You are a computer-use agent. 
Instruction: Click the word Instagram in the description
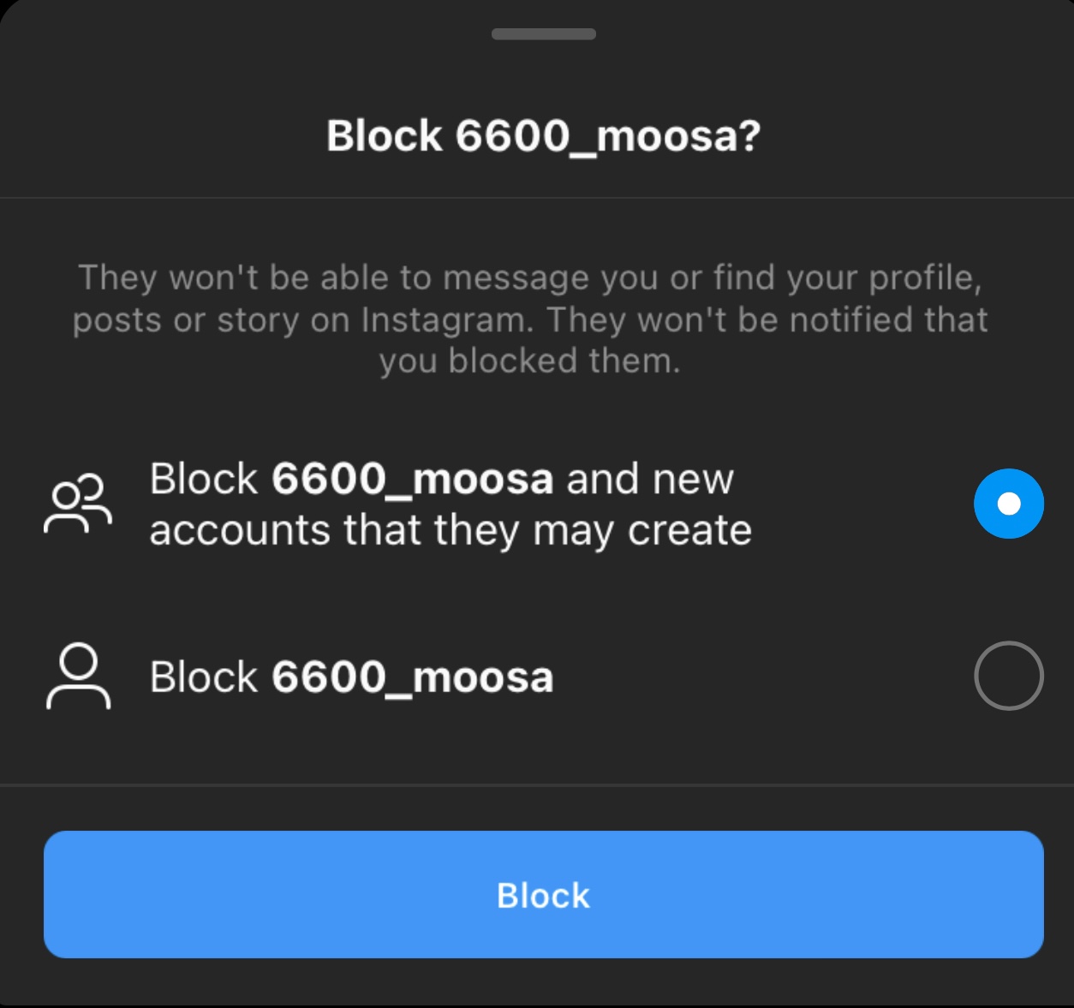coord(447,320)
